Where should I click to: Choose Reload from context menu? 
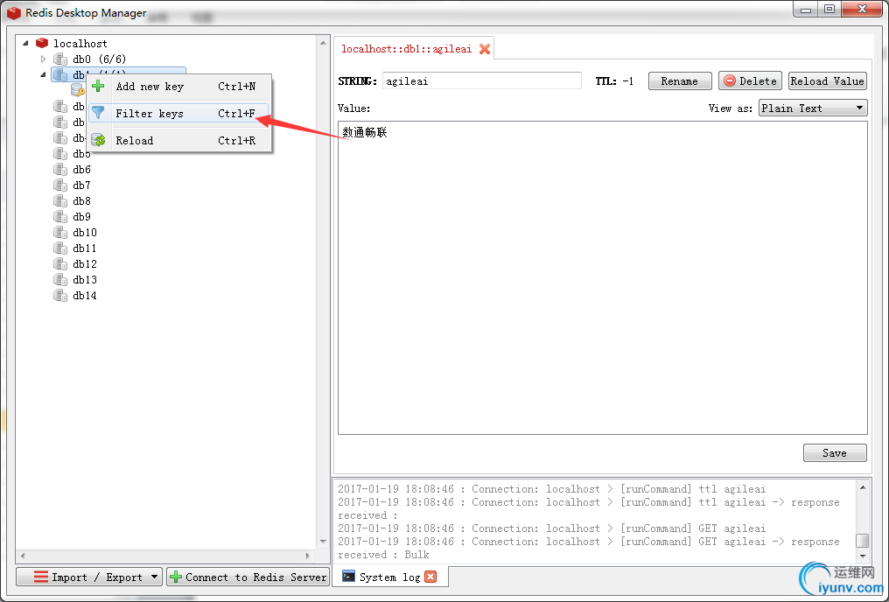(x=179, y=140)
